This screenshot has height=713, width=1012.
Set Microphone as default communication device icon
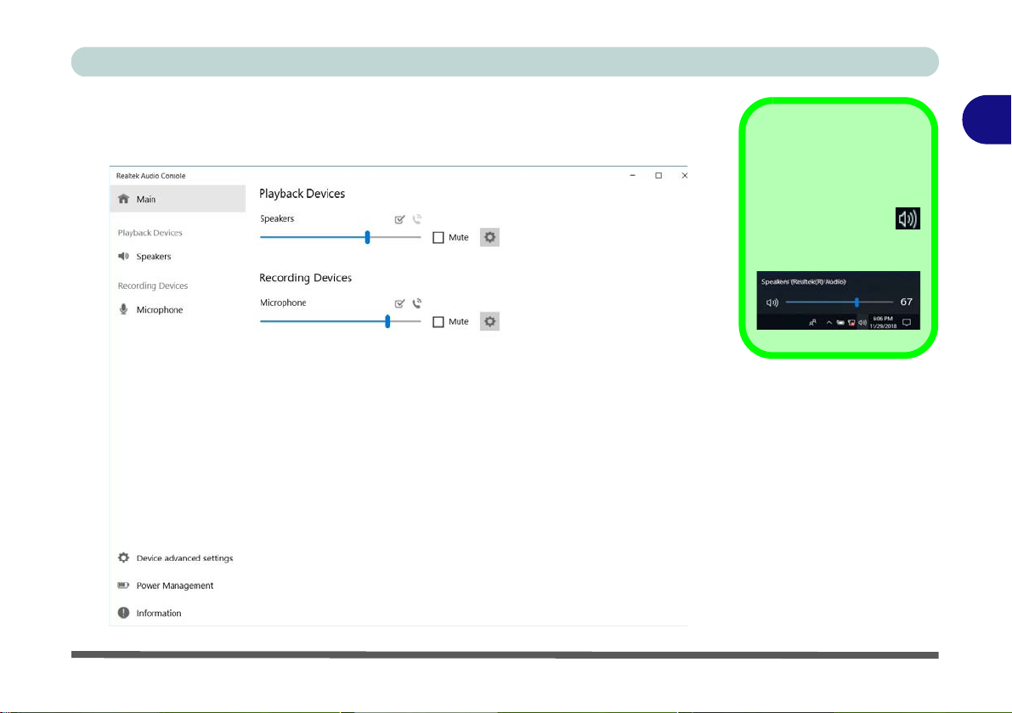coord(417,303)
